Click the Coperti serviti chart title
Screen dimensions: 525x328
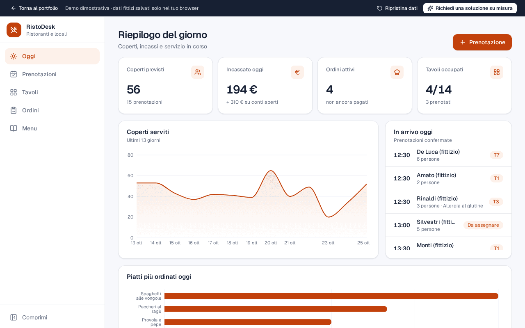(148, 132)
